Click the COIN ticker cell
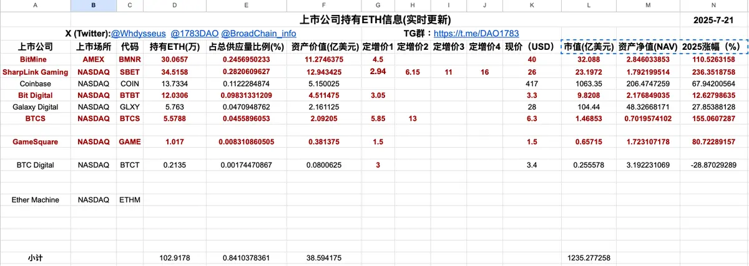Screen dimensions: 749x266 coord(130,83)
